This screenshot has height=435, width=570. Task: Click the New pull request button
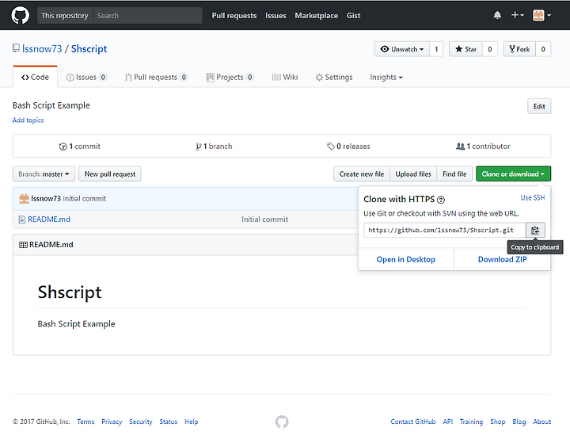[x=110, y=174]
